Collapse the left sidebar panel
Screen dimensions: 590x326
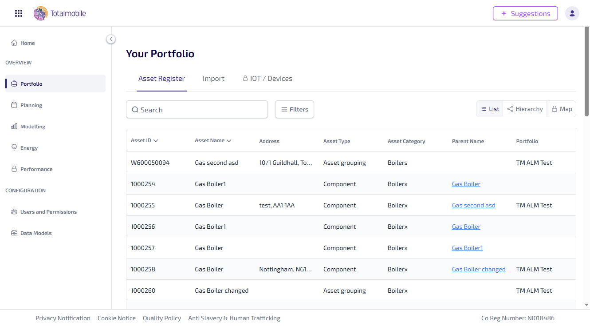111,39
